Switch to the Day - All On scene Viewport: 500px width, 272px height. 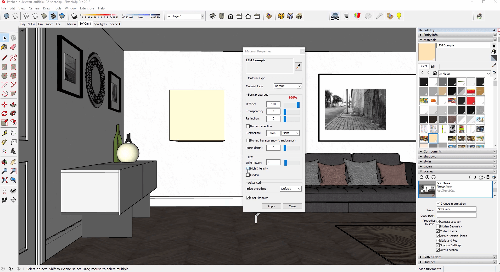27,24
